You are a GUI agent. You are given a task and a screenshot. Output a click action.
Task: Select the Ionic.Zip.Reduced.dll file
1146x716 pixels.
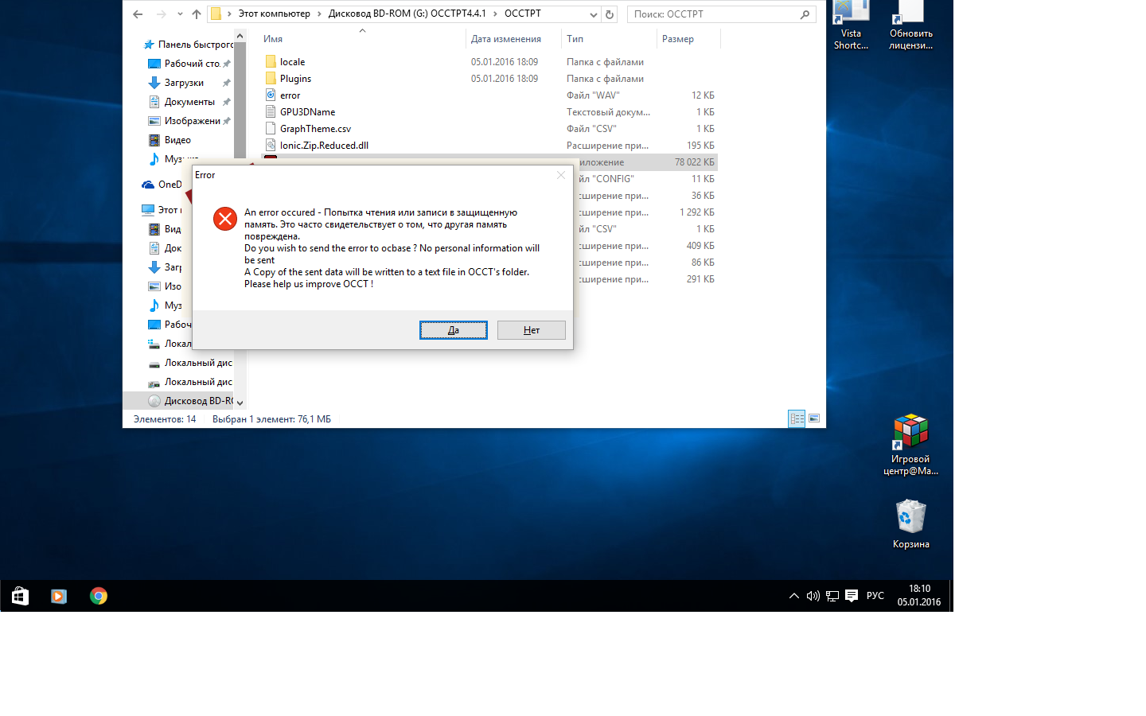(x=324, y=146)
